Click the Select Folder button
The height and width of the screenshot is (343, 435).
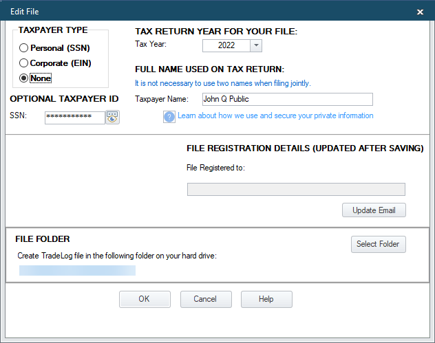(x=379, y=244)
